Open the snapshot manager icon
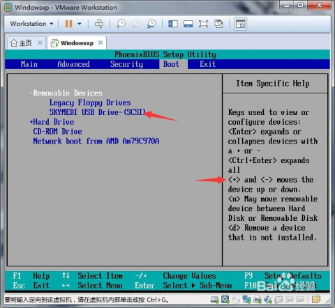This screenshot has height=308, width=335. 151,24
